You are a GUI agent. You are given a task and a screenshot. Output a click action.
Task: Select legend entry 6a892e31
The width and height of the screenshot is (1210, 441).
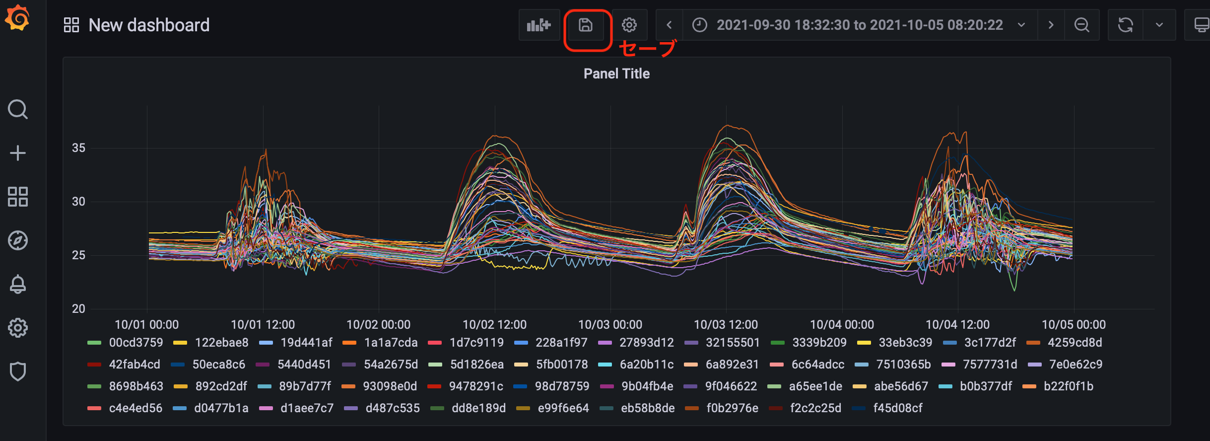[732, 365]
